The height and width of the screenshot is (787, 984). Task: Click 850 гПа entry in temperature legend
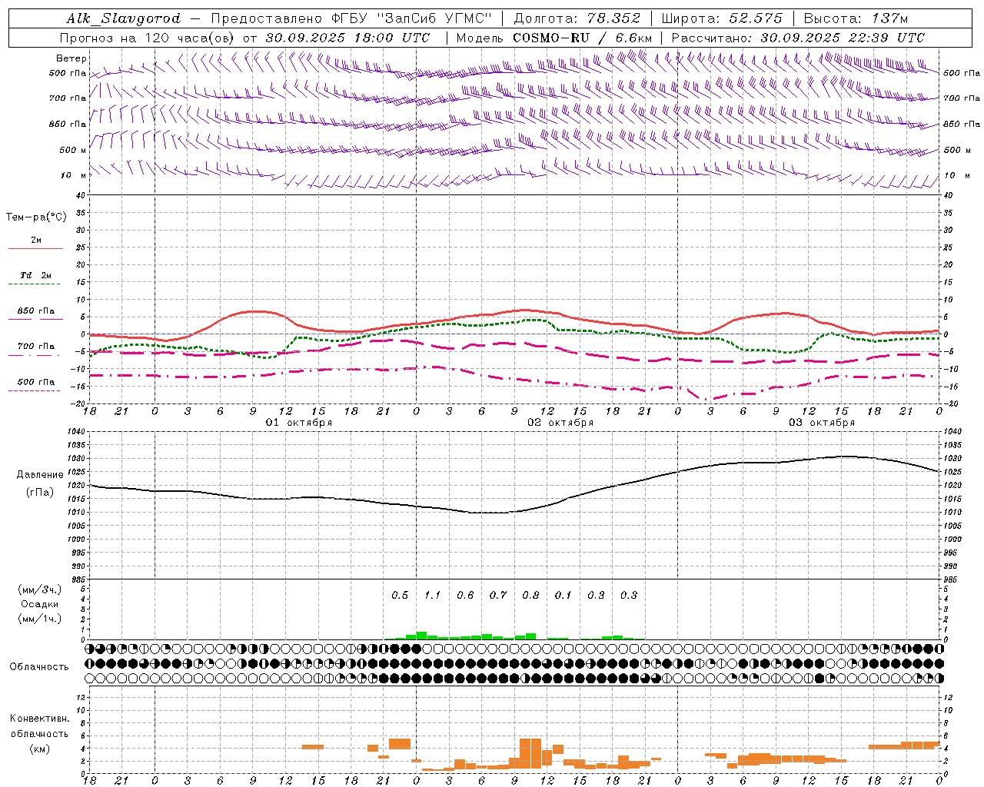tap(36, 311)
